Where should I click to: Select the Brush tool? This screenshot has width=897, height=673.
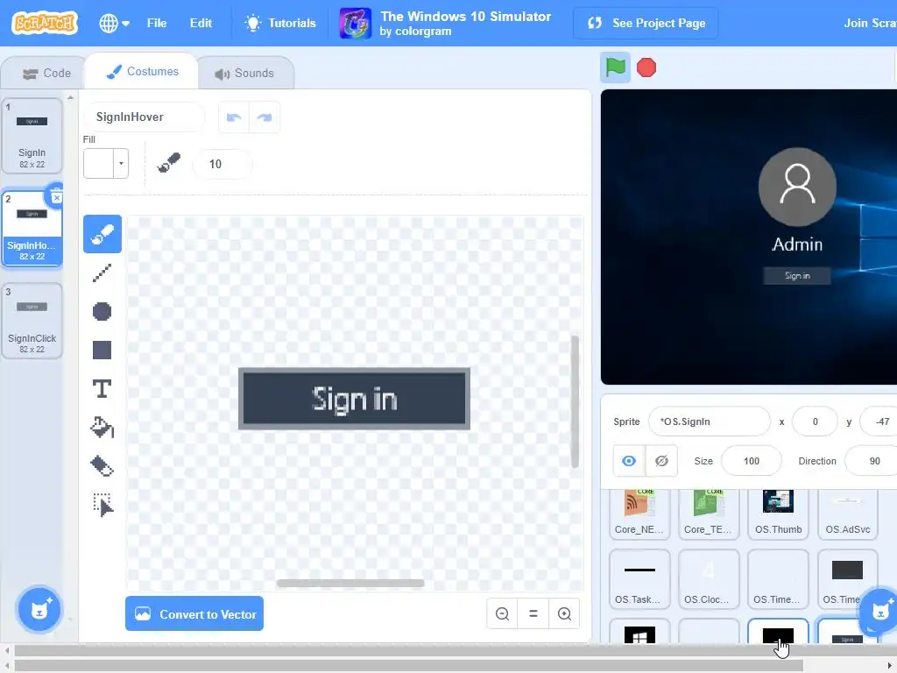pyautogui.click(x=102, y=234)
